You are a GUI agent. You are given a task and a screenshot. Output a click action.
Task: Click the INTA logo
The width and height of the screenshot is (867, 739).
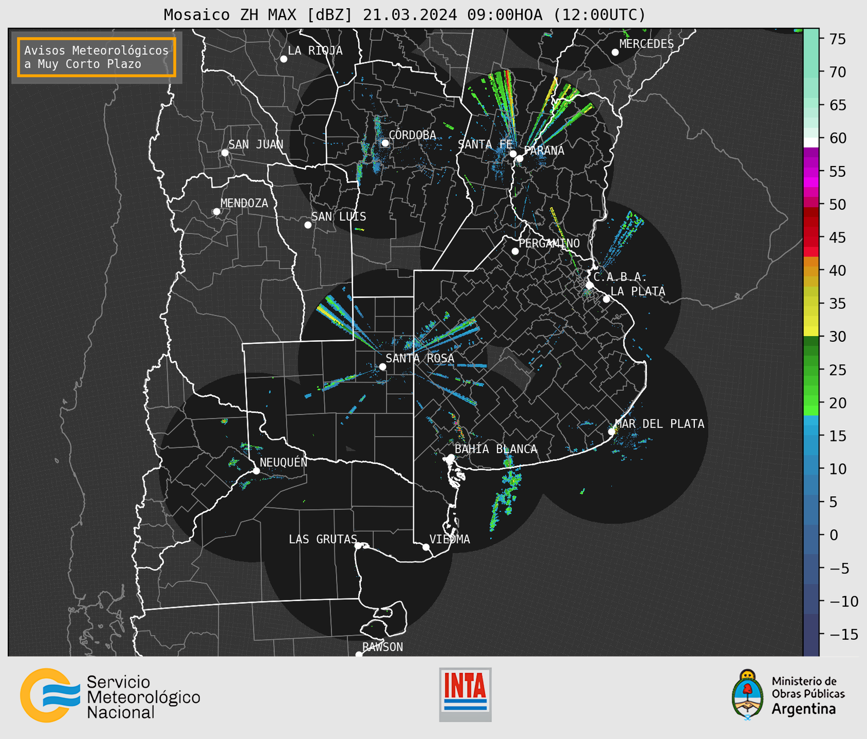pos(465,694)
